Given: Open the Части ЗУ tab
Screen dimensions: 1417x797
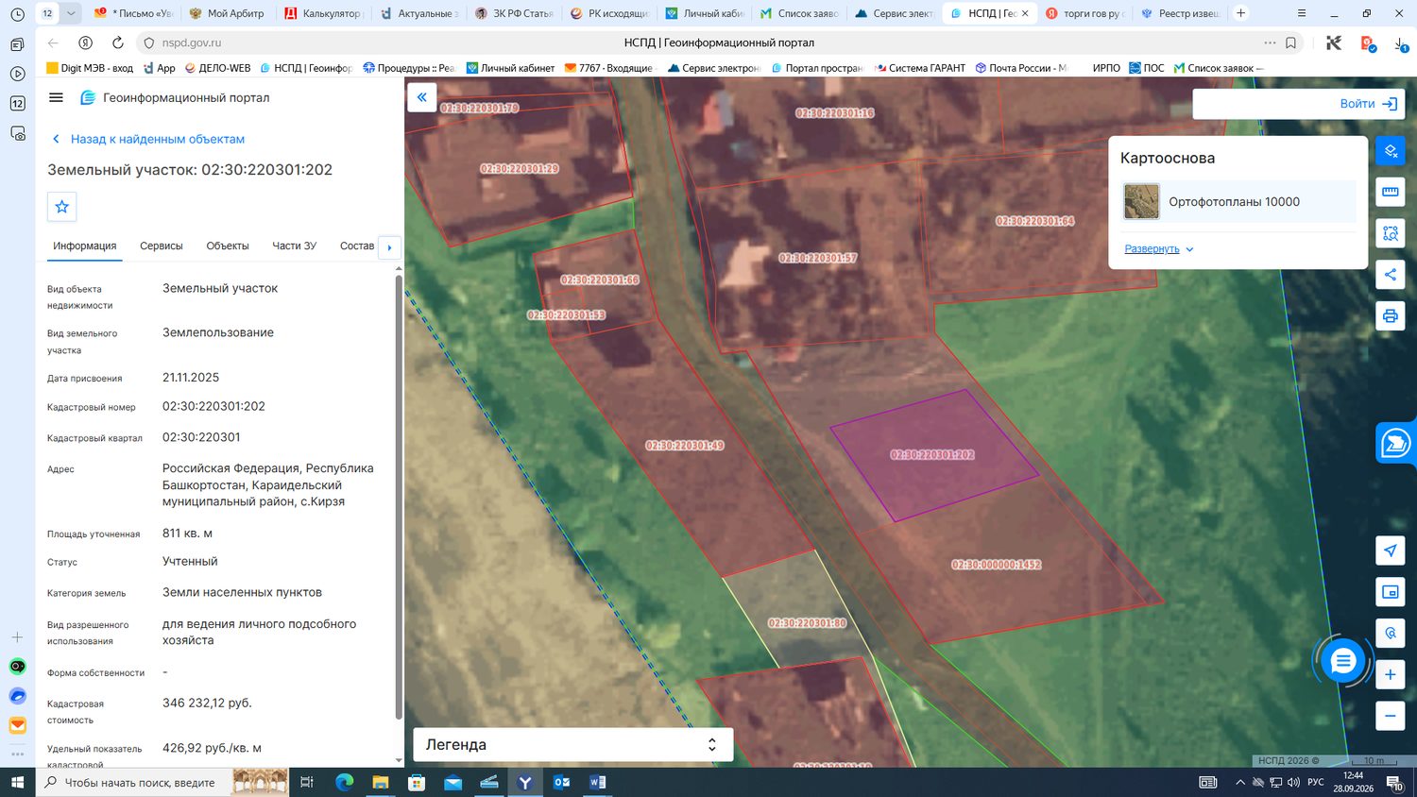Looking at the screenshot, I should point(295,246).
